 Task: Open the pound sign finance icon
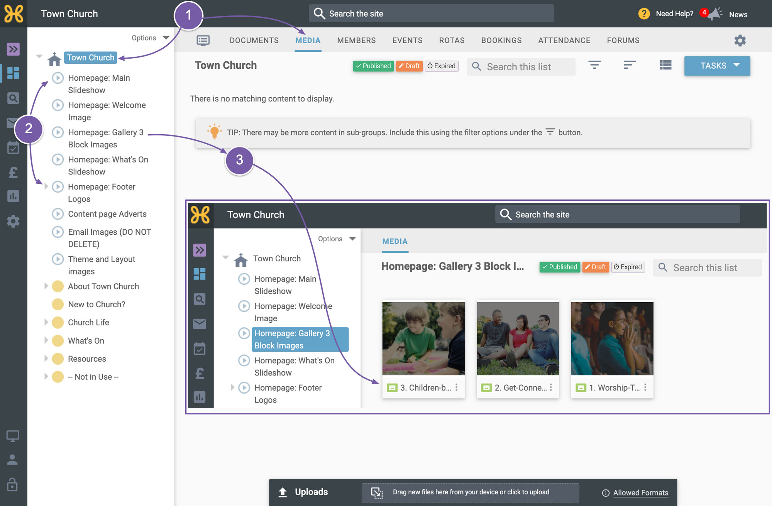point(13,172)
